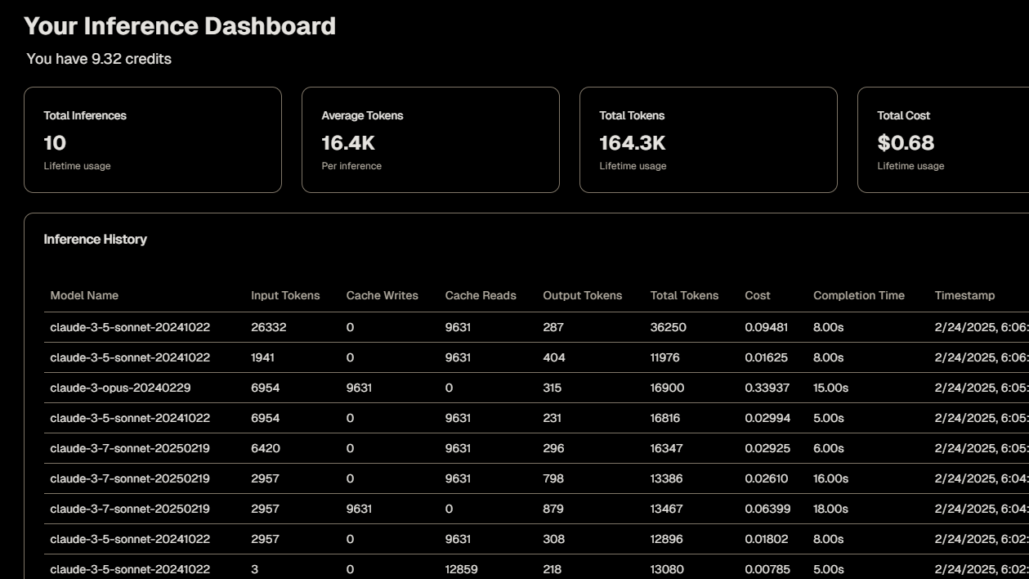The image size is (1029, 579).
Task: Select total tokens value 16900
Action: (668, 388)
